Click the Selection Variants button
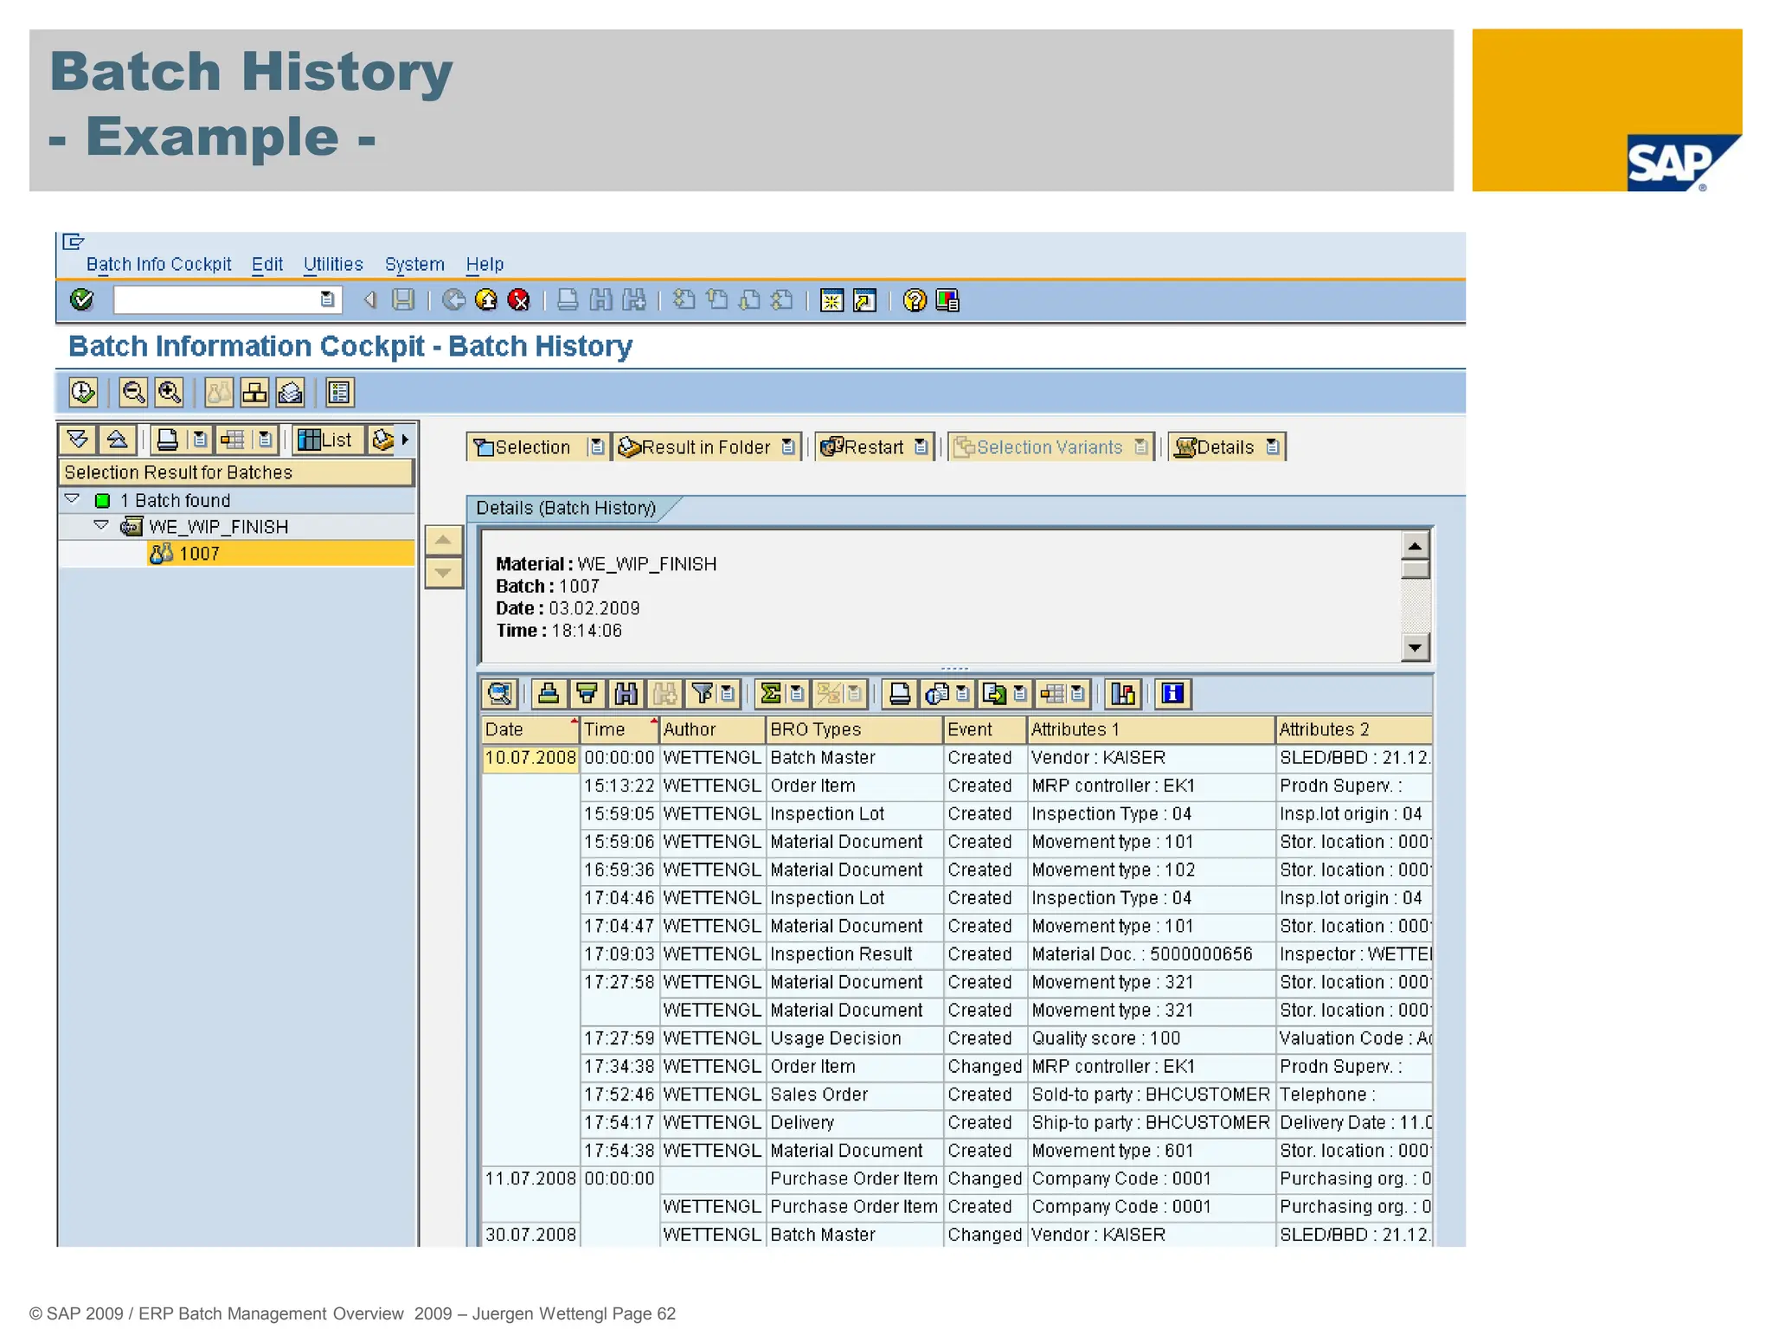Viewport: 1772px width, 1329px height. click(x=1041, y=446)
